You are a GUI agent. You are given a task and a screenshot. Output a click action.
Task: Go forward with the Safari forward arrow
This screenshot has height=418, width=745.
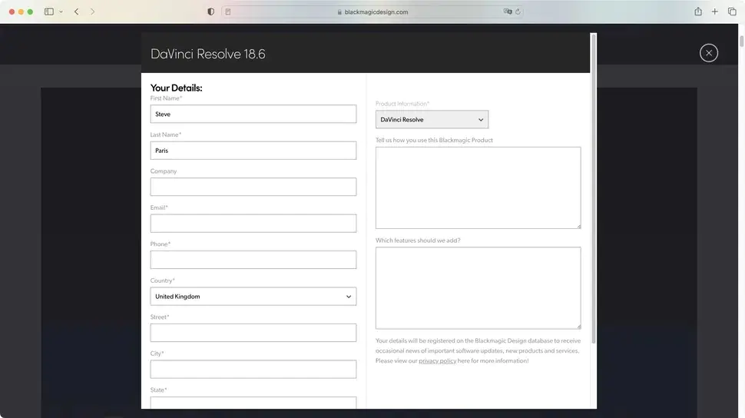[92, 12]
